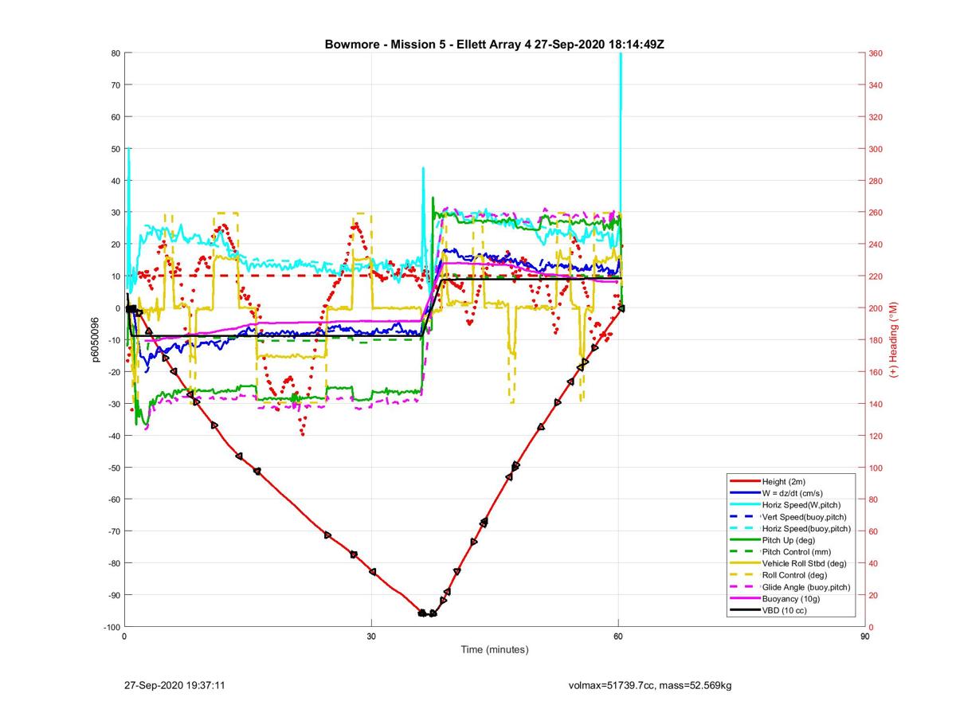This screenshot has width=956, height=705.
Task: Click the 'volmax=51739.7cc, mass=52.569kg' footer text
Action: coord(652,684)
